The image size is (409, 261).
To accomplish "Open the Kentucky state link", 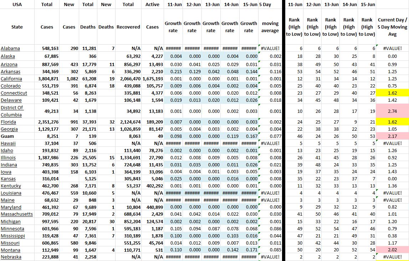I will (11, 186).
